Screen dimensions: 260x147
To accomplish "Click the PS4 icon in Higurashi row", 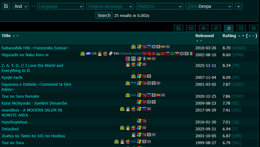I will [133, 53].
